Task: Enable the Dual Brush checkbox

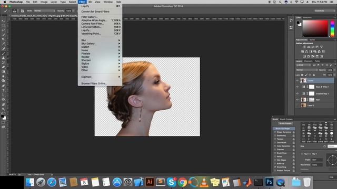Action: (275, 142)
